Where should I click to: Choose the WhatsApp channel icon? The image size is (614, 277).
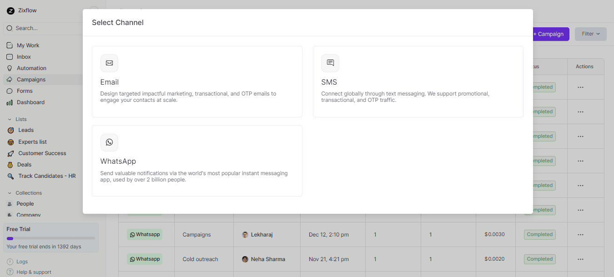click(109, 142)
